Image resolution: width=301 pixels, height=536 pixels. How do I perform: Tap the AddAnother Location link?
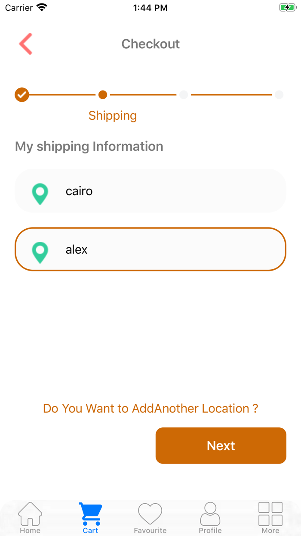(x=150, y=408)
